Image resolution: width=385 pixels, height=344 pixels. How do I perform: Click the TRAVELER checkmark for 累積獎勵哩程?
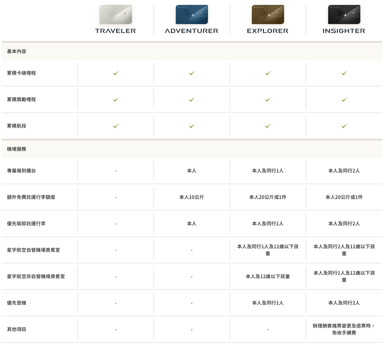[x=115, y=99]
